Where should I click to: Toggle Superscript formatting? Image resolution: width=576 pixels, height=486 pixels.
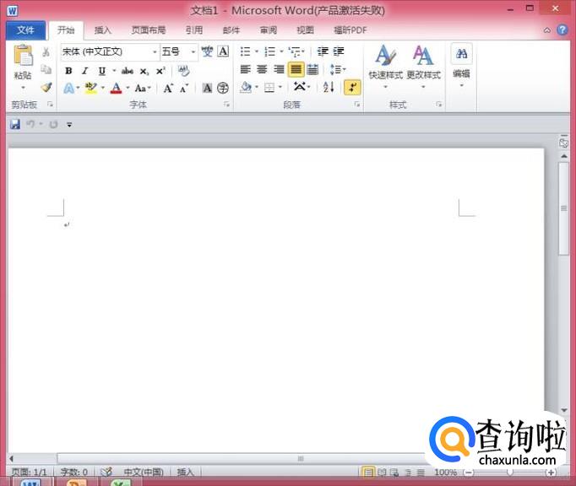(160, 71)
